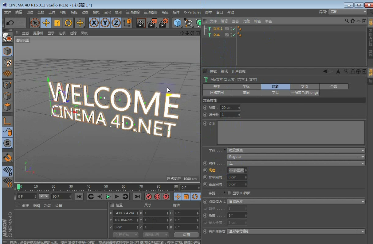Open the Regular font style dropdown
Image resolution: width=373 pixels, height=244 pixels.
pyautogui.click(x=296, y=157)
